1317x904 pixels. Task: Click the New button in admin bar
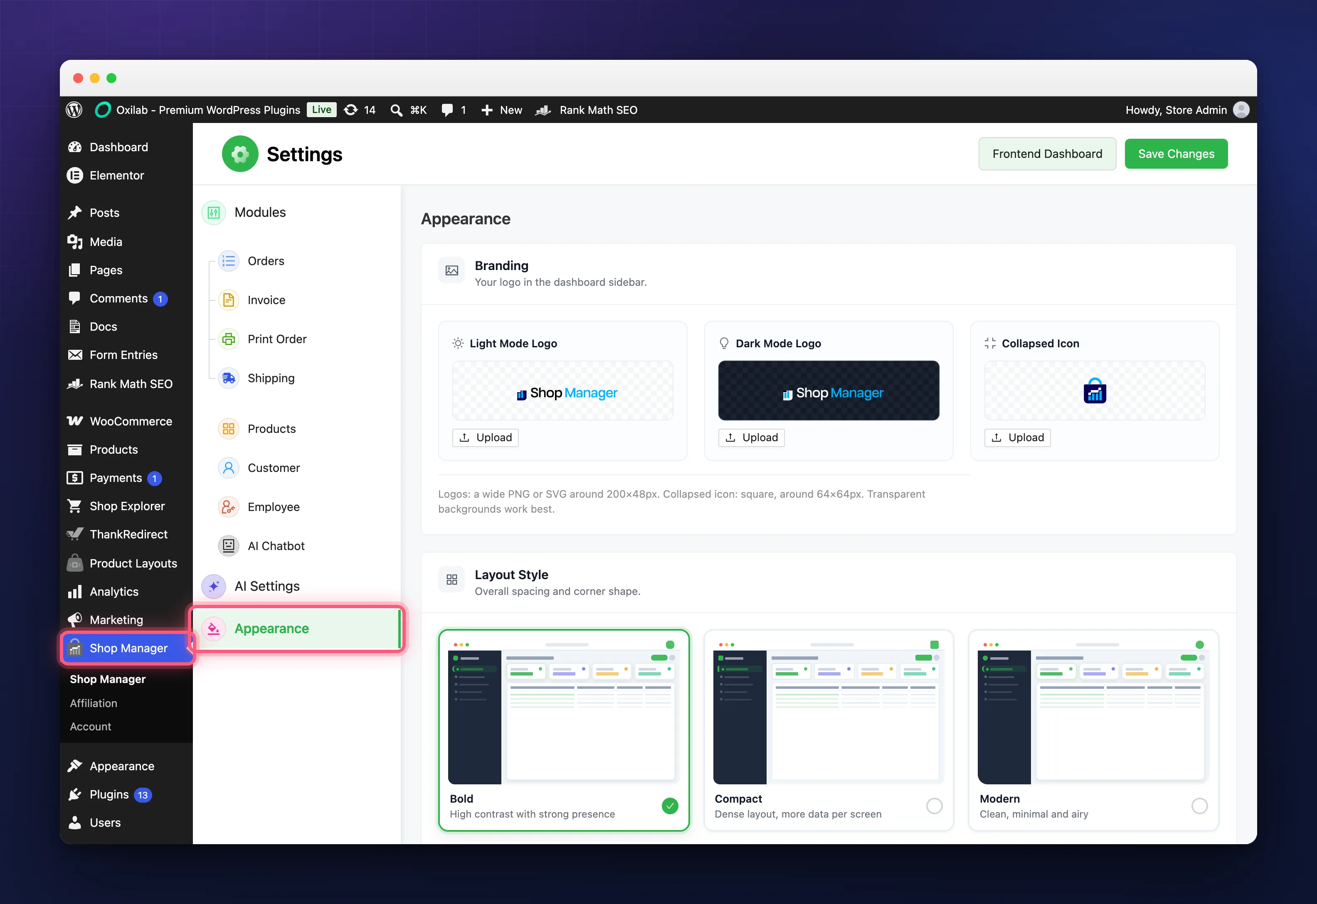pos(501,110)
